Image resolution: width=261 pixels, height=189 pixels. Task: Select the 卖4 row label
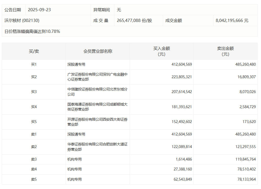(x=34, y=169)
